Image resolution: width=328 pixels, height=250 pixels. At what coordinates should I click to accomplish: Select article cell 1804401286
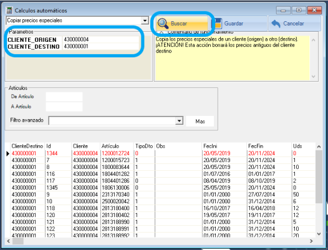[117, 181]
